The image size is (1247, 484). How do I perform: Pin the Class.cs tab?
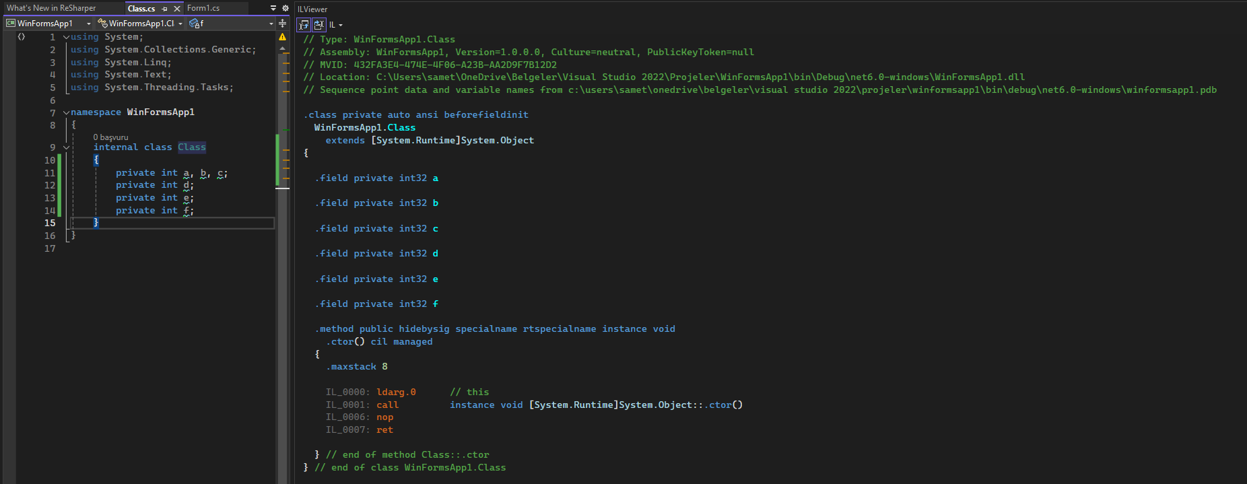pyautogui.click(x=164, y=9)
